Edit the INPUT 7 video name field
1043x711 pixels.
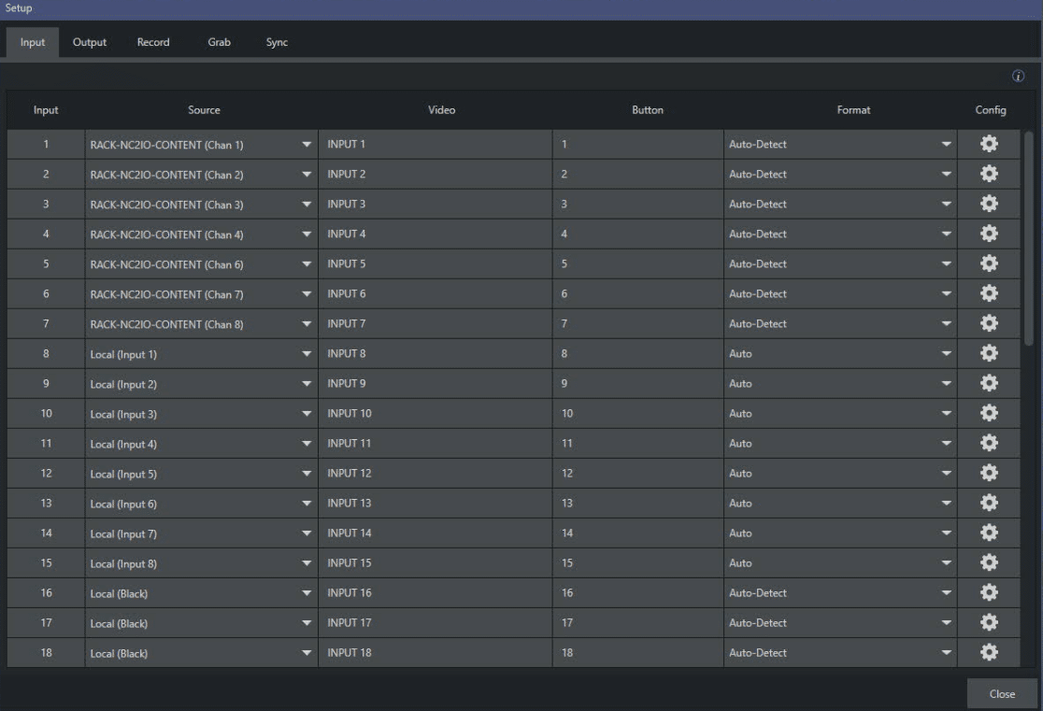pos(435,323)
